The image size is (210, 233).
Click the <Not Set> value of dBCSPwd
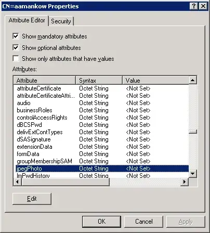coord(138,125)
